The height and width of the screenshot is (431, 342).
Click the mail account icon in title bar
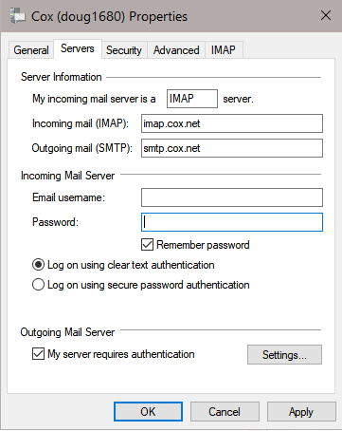coord(17,16)
